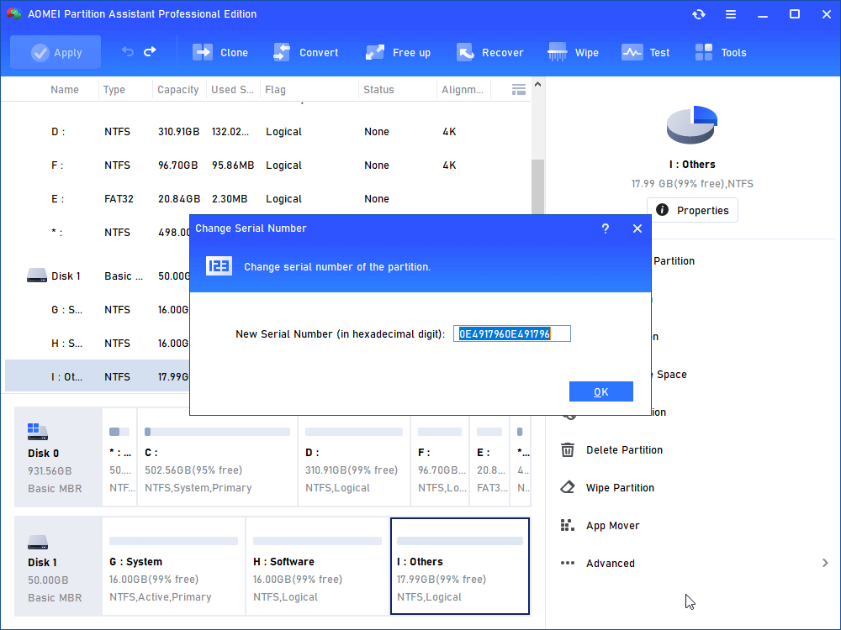Image resolution: width=841 pixels, height=630 pixels.
Task: Open the Convert tool
Action: [x=306, y=52]
